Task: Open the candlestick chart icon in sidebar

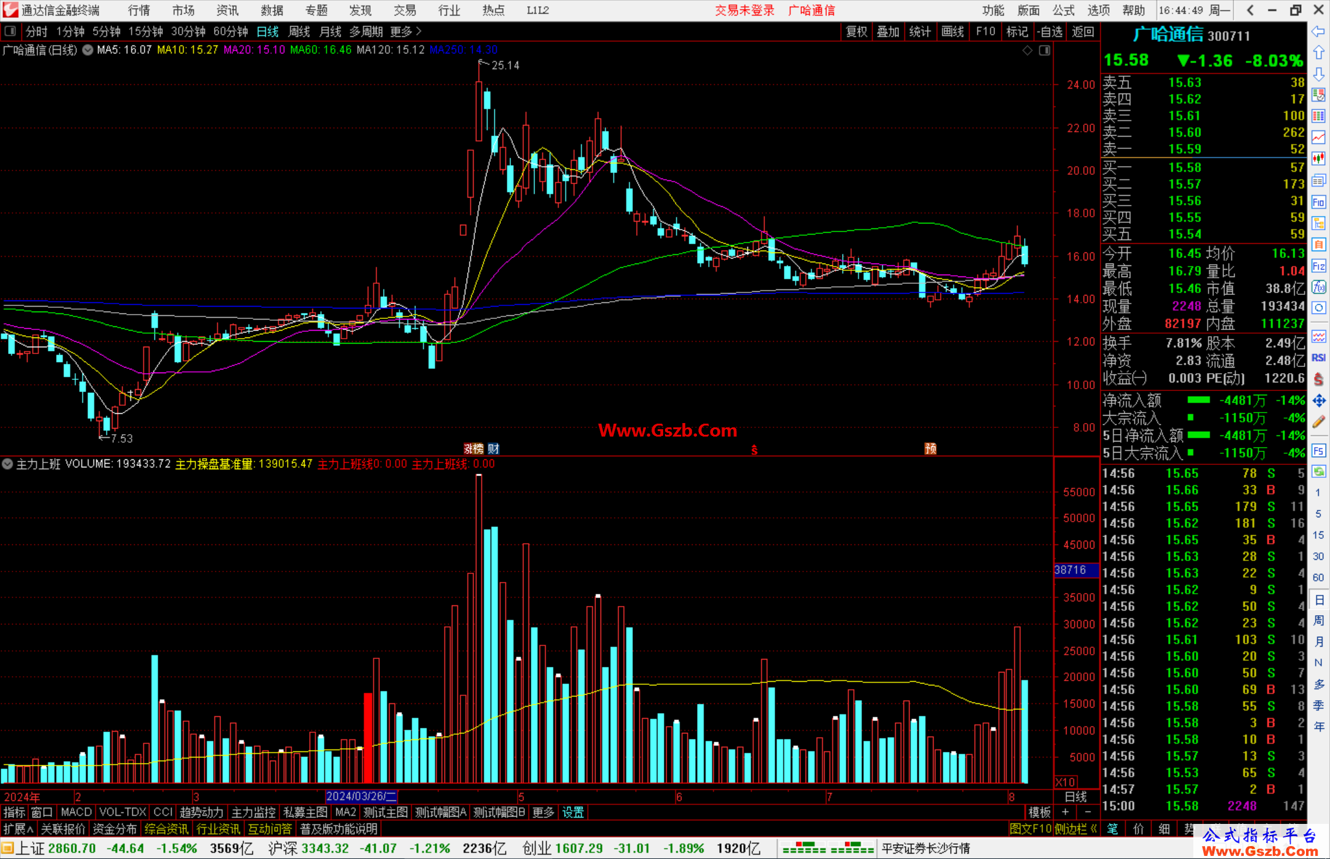Action: 1318,159
